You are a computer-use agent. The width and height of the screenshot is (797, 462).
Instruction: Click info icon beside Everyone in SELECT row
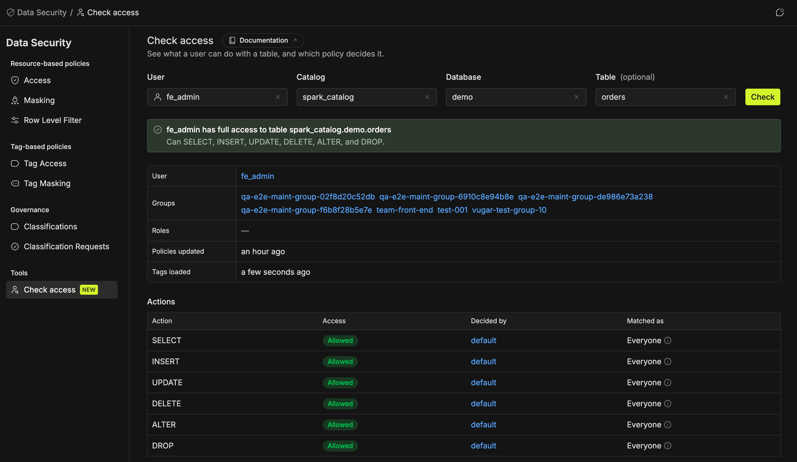[x=668, y=340]
